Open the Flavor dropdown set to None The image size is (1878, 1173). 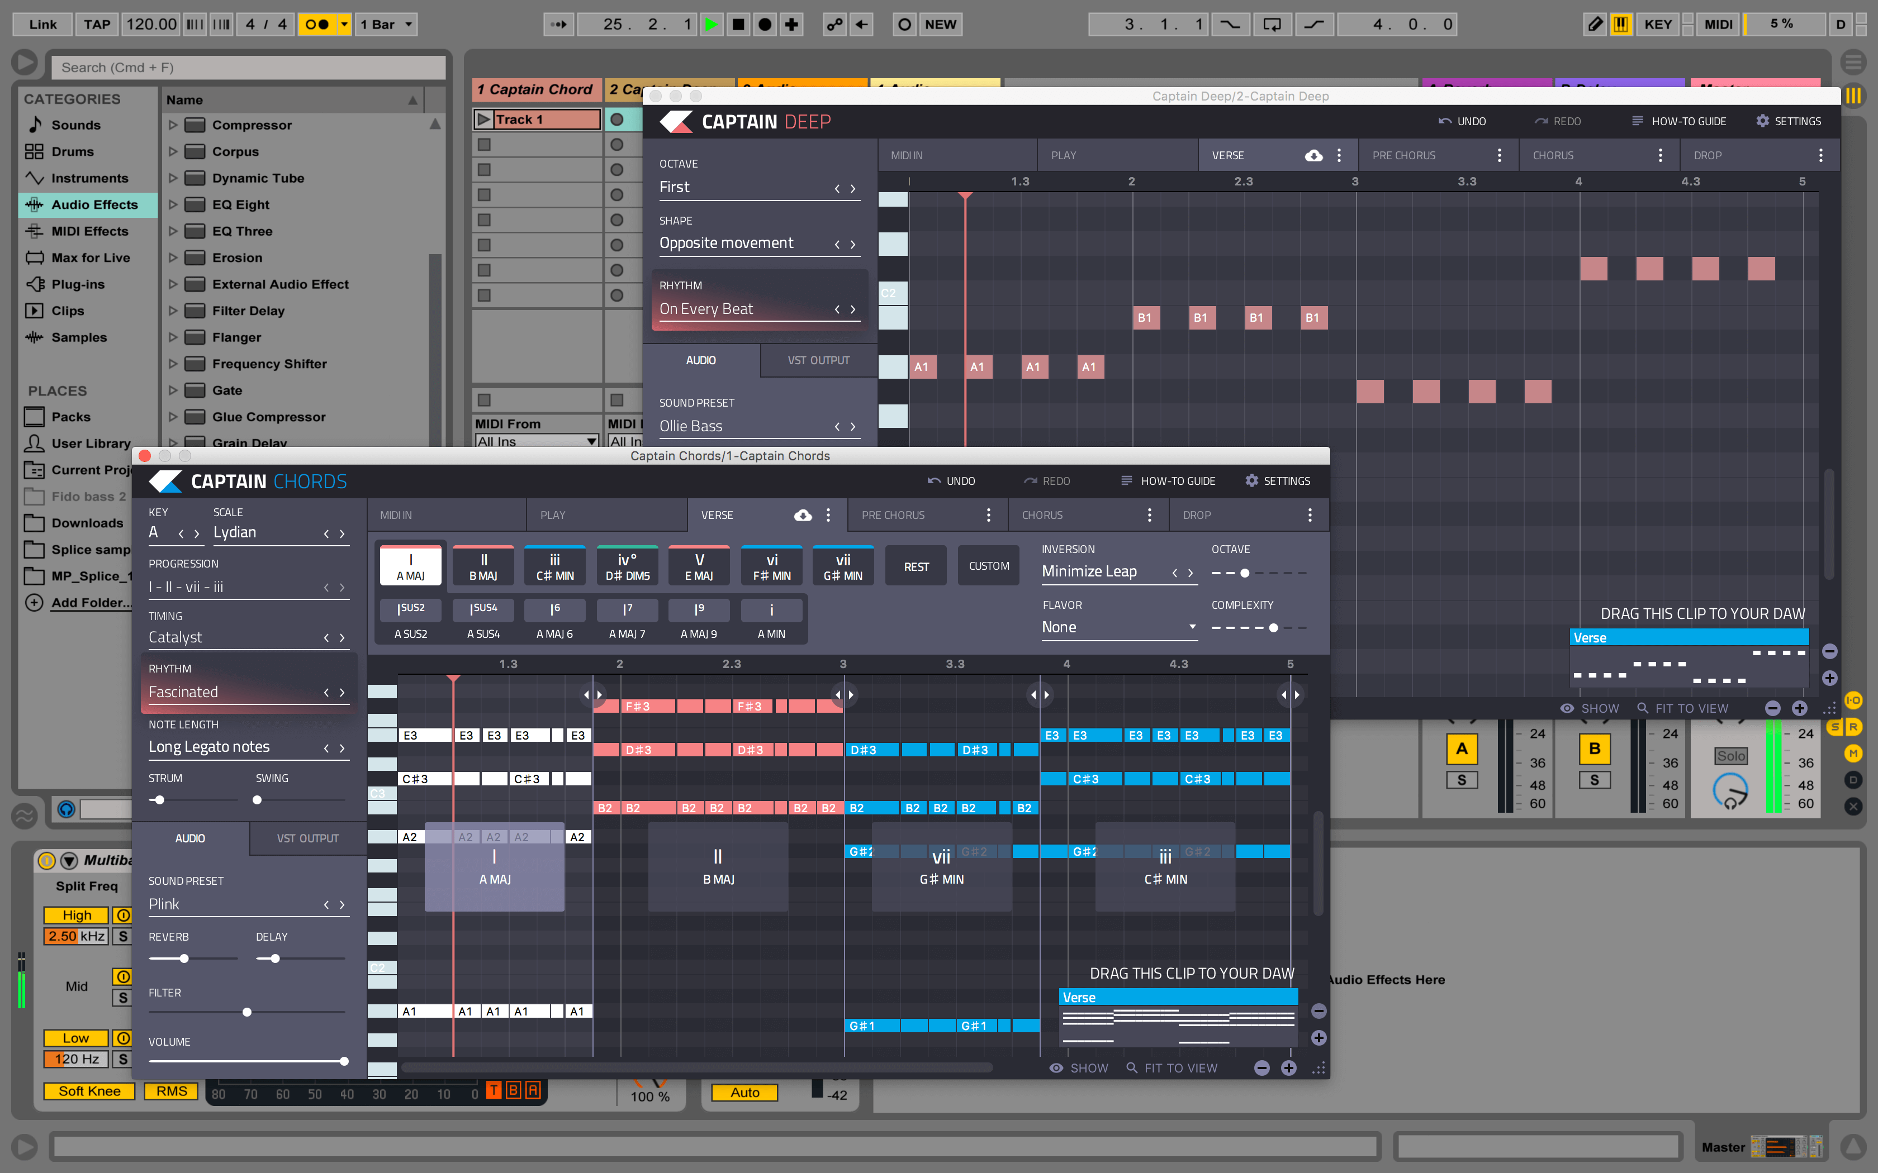pos(1118,627)
